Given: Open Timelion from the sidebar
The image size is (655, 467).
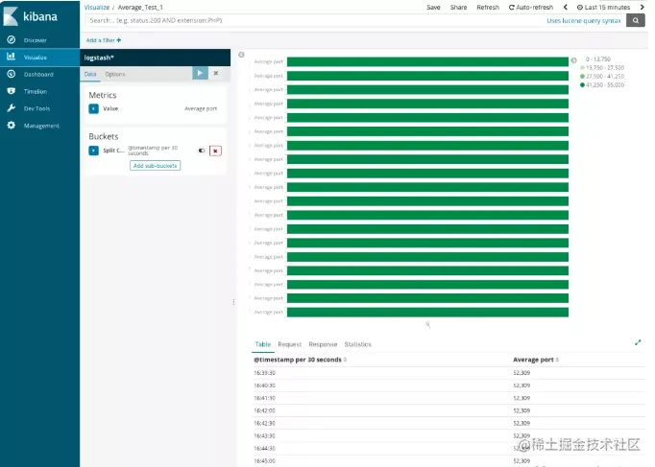Looking at the screenshot, I should [36, 91].
